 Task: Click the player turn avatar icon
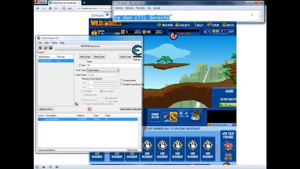(x=174, y=36)
